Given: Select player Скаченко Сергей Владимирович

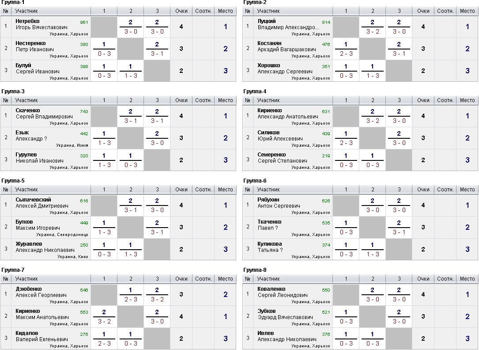Looking at the screenshot, I should pos(44,114).
